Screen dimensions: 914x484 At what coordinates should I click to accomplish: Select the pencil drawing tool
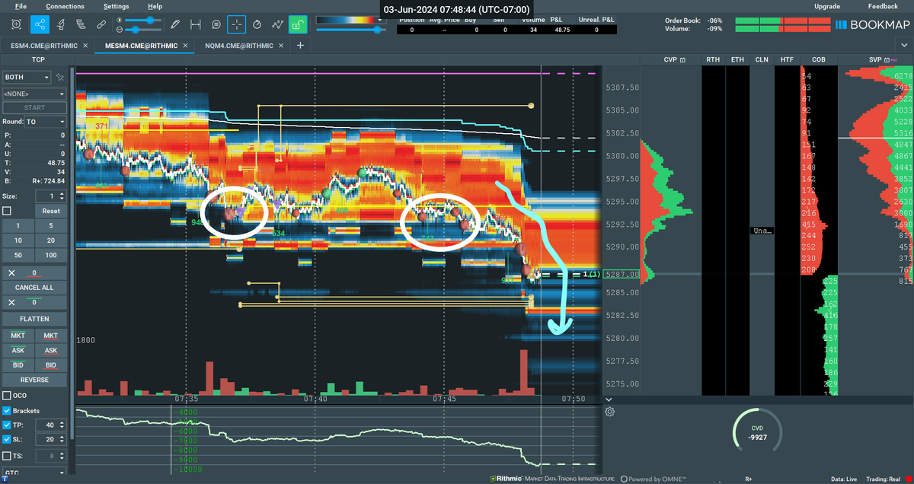(x=176, y=24)
